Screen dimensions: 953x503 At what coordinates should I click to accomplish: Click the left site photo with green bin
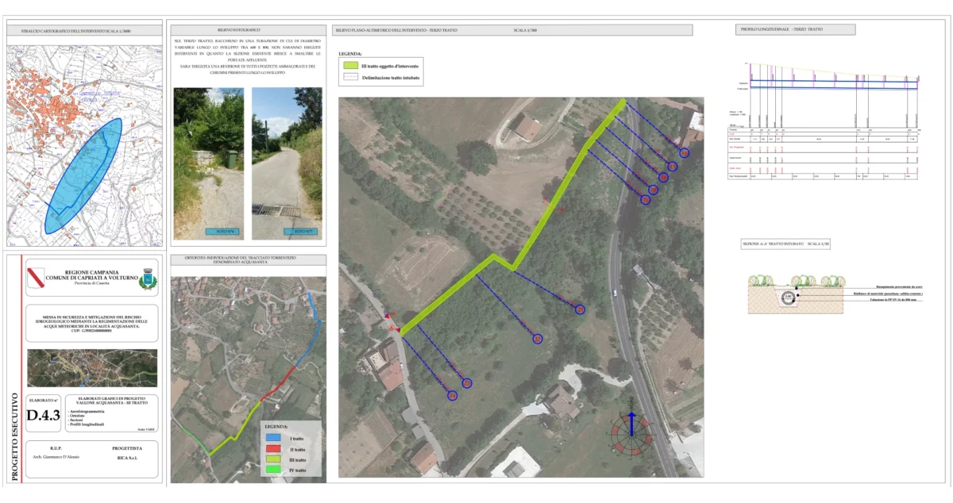click(x=209, y=163)
